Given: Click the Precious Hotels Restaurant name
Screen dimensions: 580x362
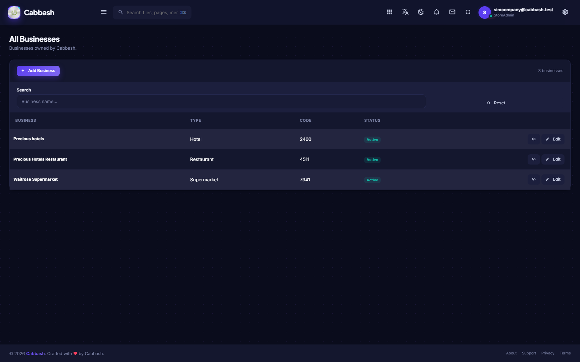Looking at the screenshot, I should 40,159.
